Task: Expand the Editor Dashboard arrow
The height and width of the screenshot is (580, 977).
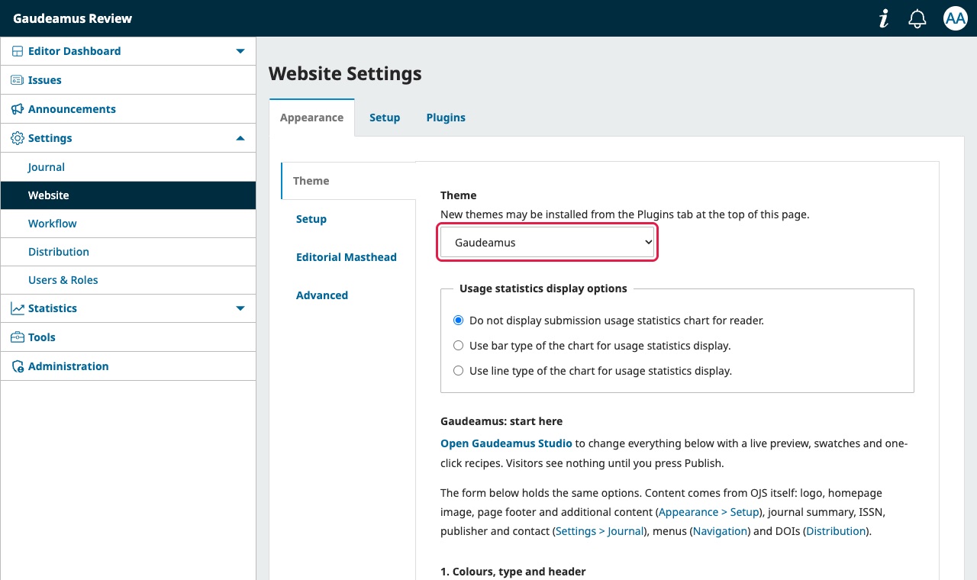Action: (x=240, y=51)
